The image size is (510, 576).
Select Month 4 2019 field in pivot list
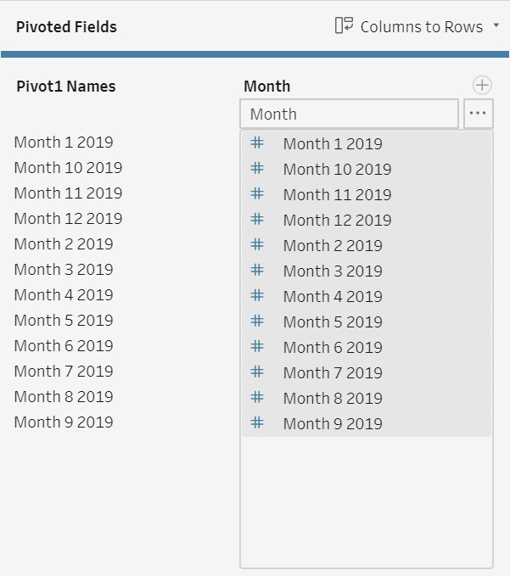click(x=333, y=296)
